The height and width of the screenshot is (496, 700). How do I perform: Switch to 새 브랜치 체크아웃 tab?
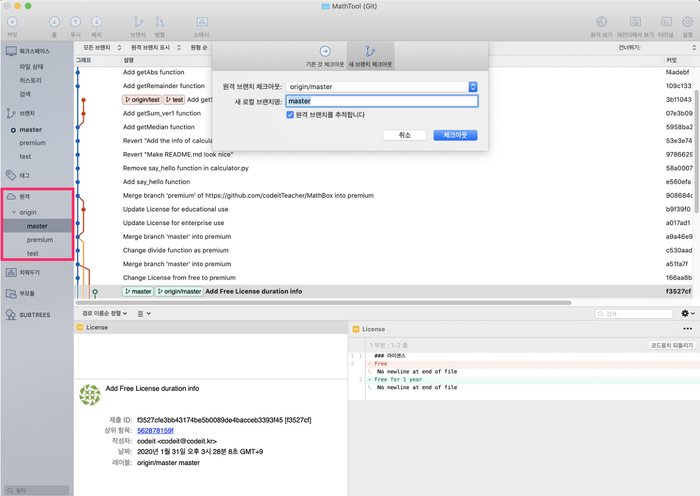click(x=370, y=56)
